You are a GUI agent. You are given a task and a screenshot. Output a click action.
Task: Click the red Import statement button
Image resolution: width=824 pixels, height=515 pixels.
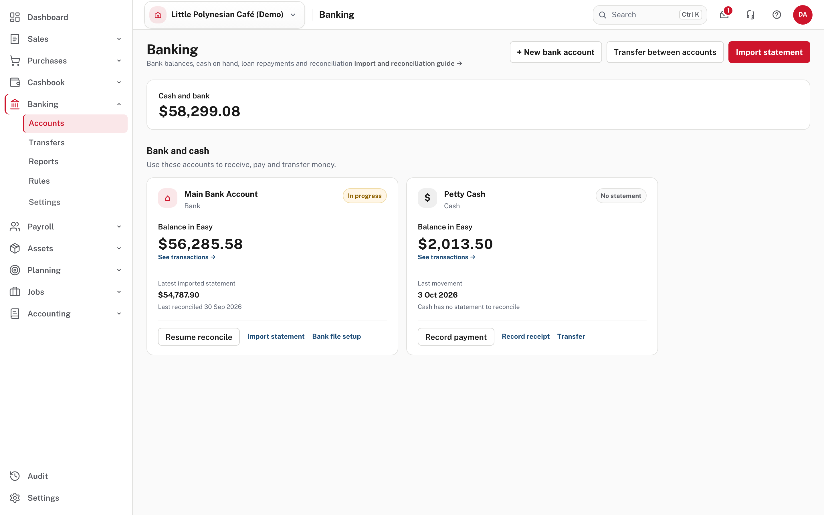click(x=769, y=52)
